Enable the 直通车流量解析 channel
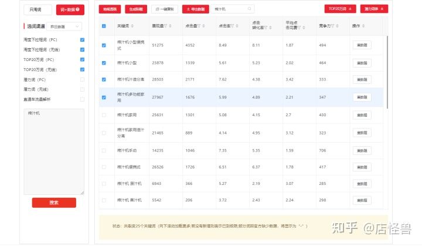 [83, 99]
